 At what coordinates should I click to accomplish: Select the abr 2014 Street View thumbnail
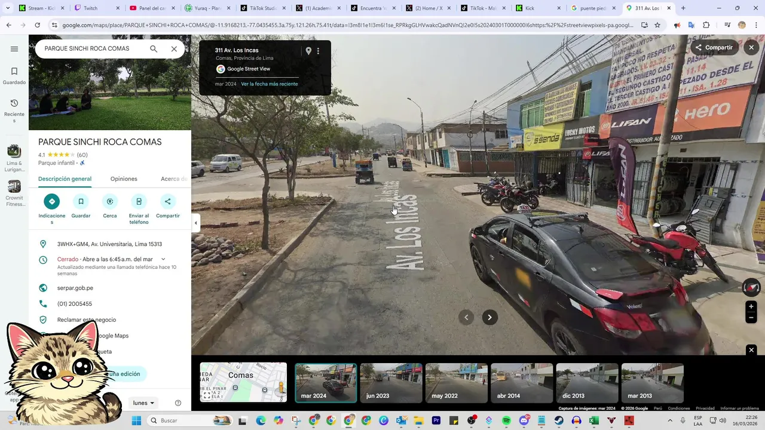click(x=522, y=383)
